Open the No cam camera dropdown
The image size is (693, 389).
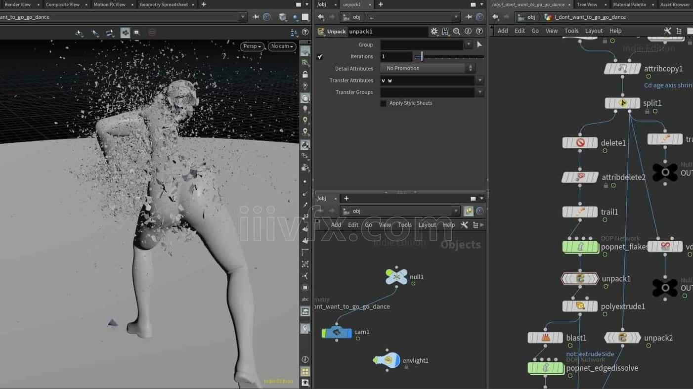click(x=282, y=46)
